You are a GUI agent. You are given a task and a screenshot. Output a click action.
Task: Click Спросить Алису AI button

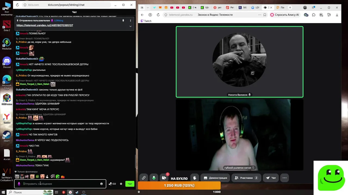pos(285,15)
